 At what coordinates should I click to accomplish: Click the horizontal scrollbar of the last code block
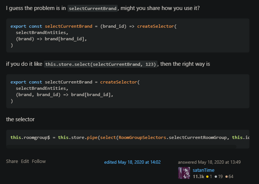coord(121,147)
